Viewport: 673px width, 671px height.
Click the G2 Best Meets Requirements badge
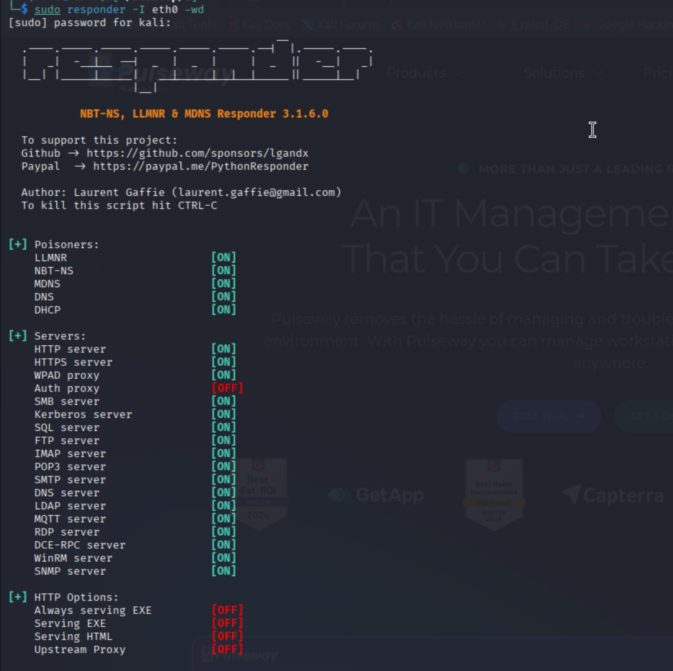(494, 494)
